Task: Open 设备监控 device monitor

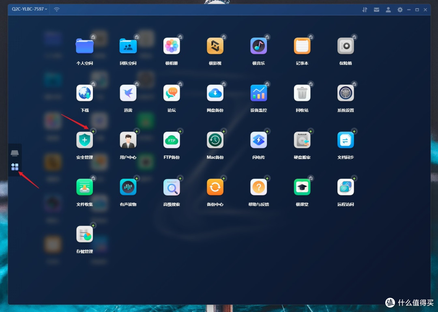Action: [x=259, y=93]
